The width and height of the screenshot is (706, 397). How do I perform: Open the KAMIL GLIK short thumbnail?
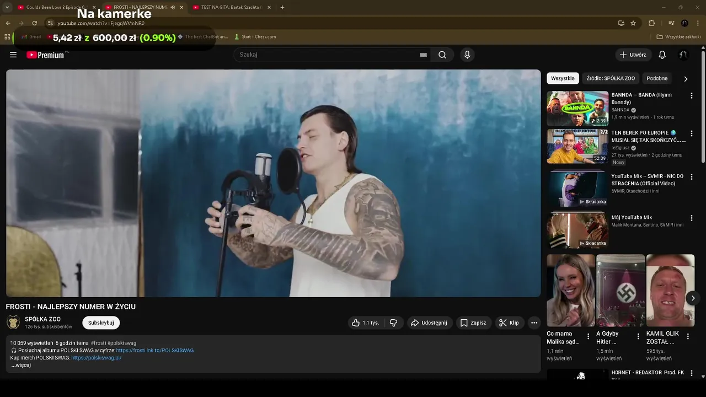(670, 291)
